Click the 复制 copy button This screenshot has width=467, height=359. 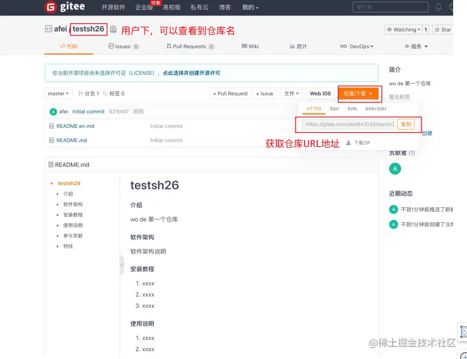click(405, 124)
